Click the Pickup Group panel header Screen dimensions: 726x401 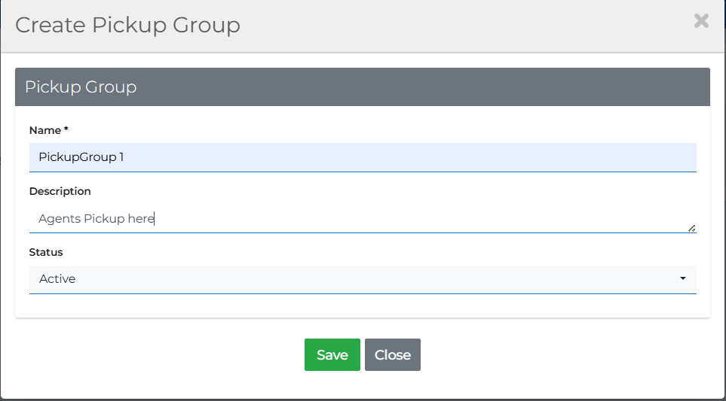362,87
